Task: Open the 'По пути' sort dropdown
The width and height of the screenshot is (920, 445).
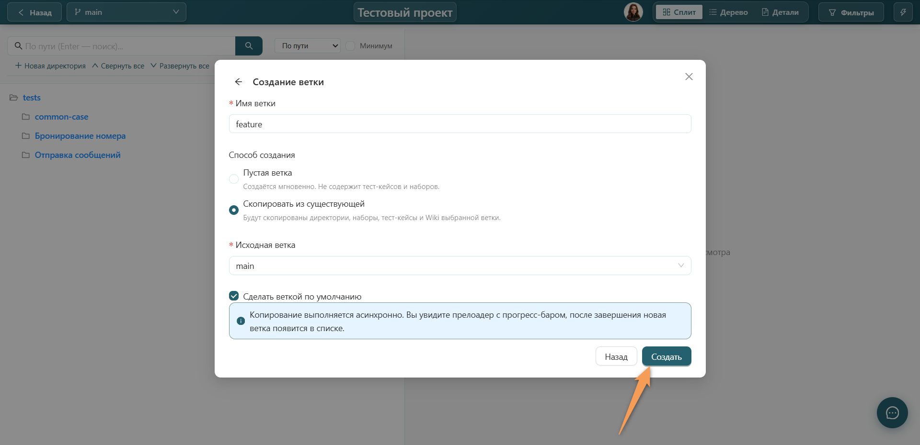Action: (x=308, y=46)
